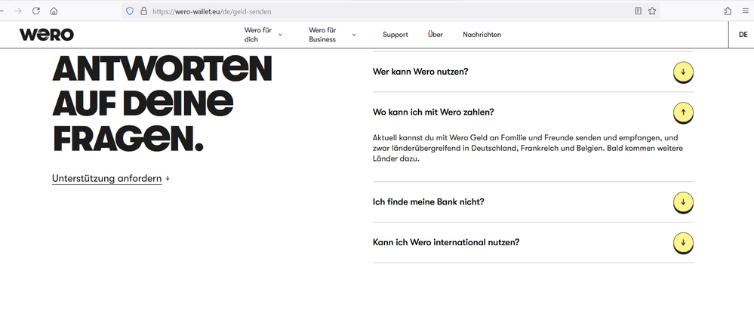The image size is (754, 329).
Task: Toggle reader view icon in address bar
Action: pos(638,11)
